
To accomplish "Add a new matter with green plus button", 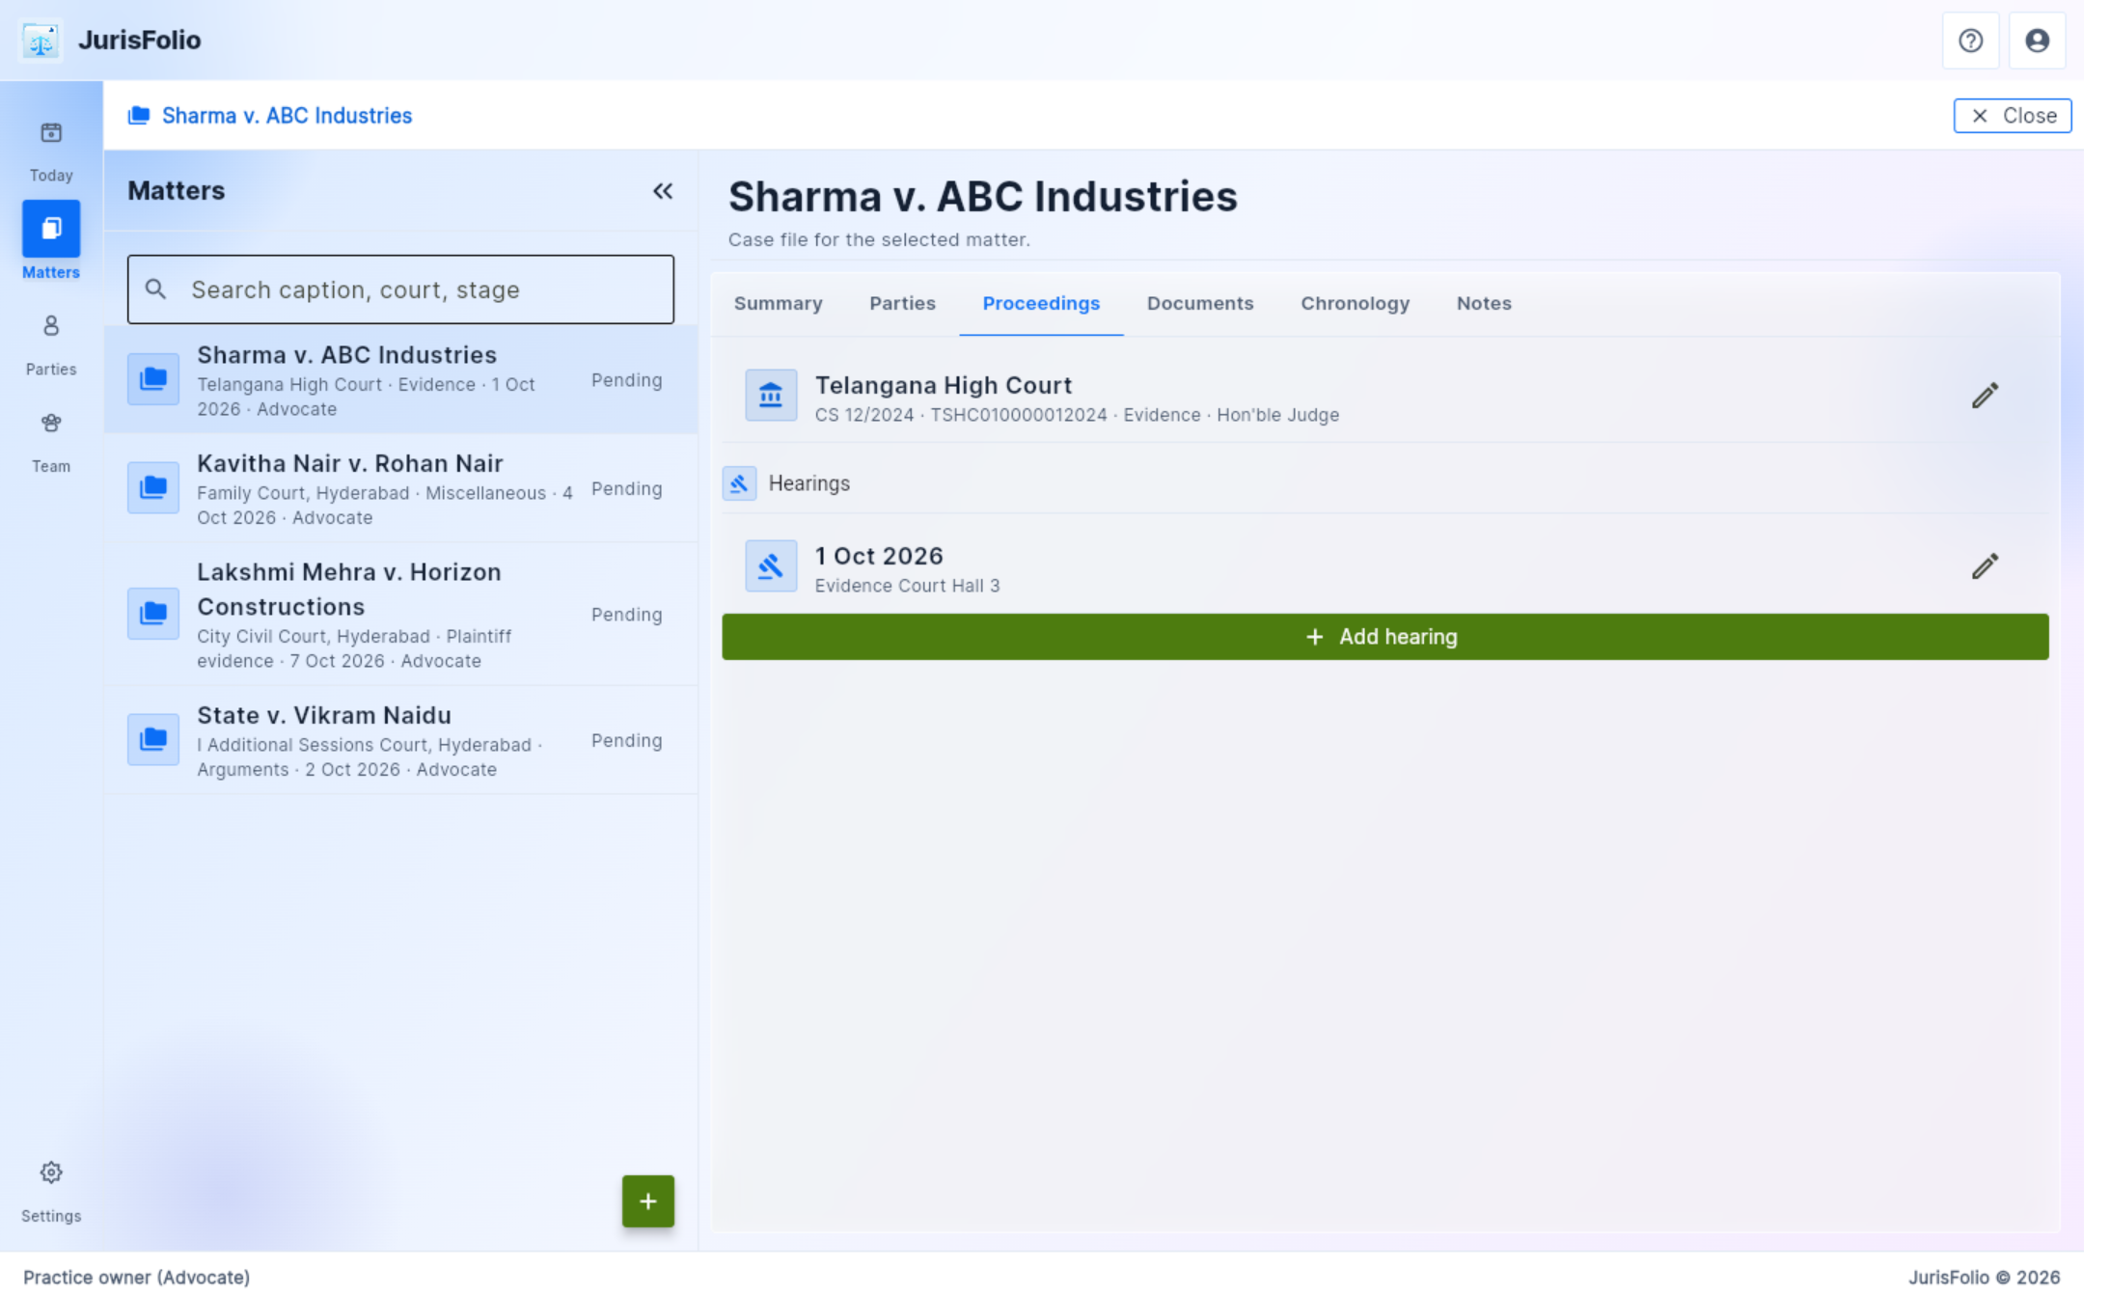I will 648,1201.
